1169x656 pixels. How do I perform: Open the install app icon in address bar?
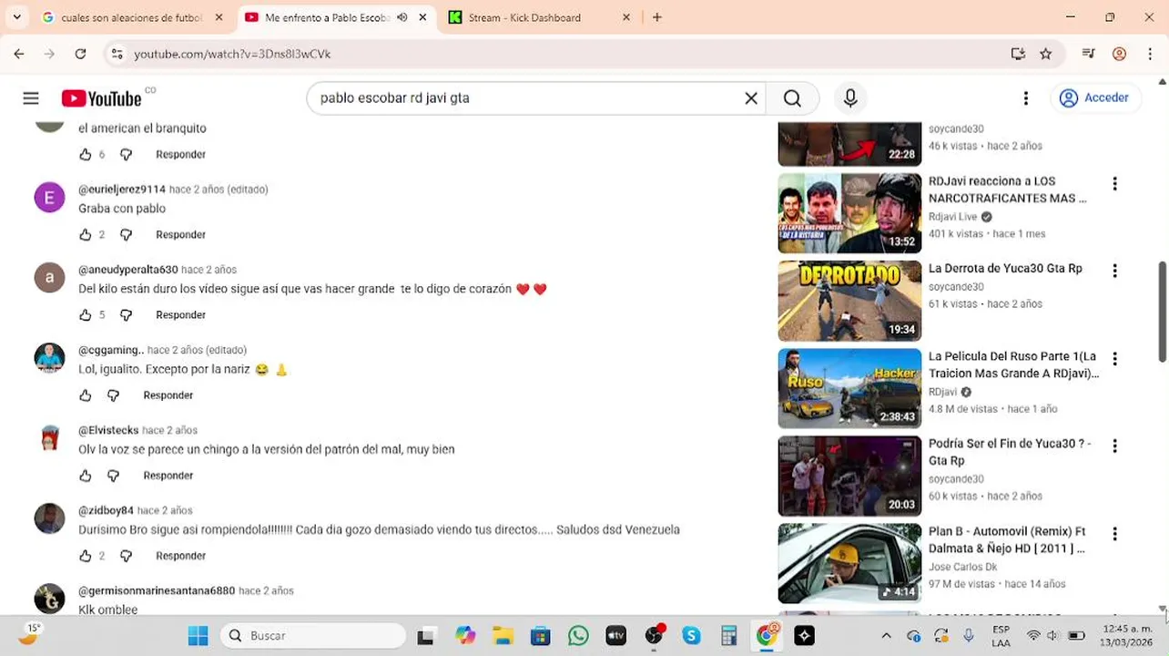1018,54
